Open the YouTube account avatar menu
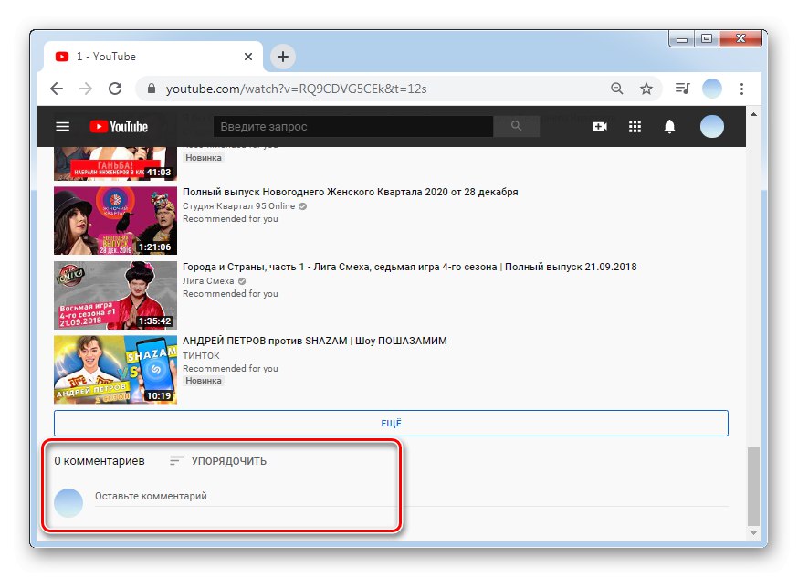The width and height of the screenshot is (798, 578). (x=711, y=126)
